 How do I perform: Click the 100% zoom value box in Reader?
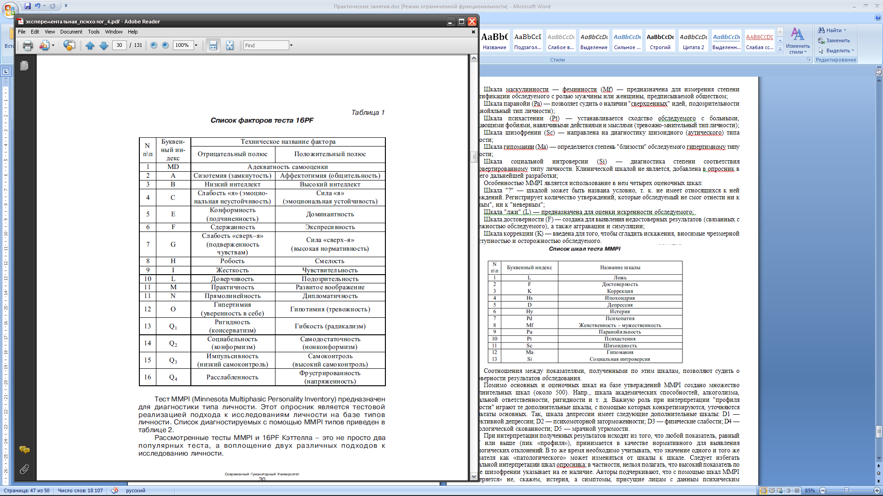(x=183, y=45)
